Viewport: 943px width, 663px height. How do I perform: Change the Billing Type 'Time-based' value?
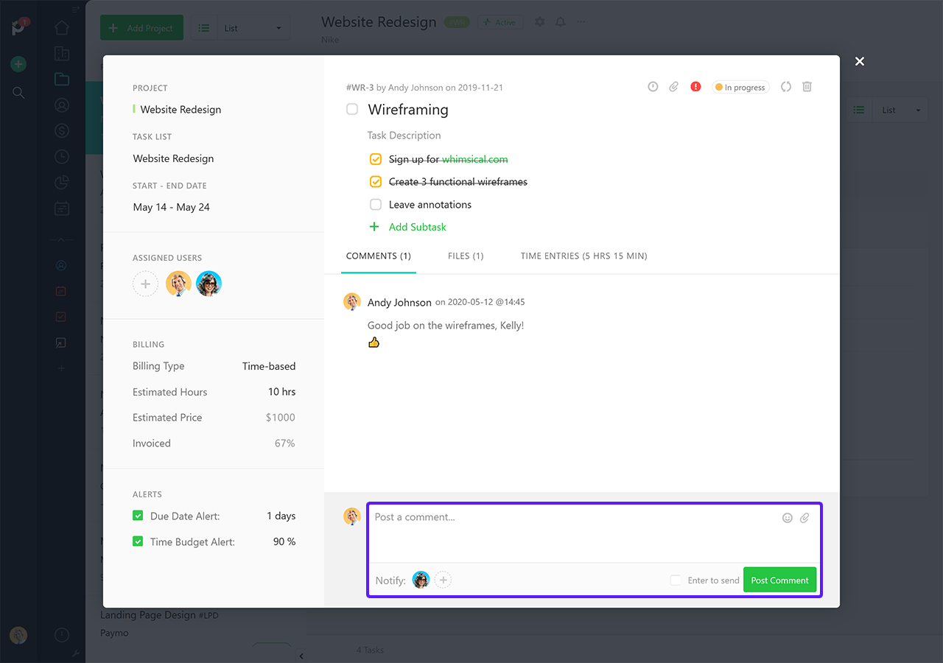(269, 366)
